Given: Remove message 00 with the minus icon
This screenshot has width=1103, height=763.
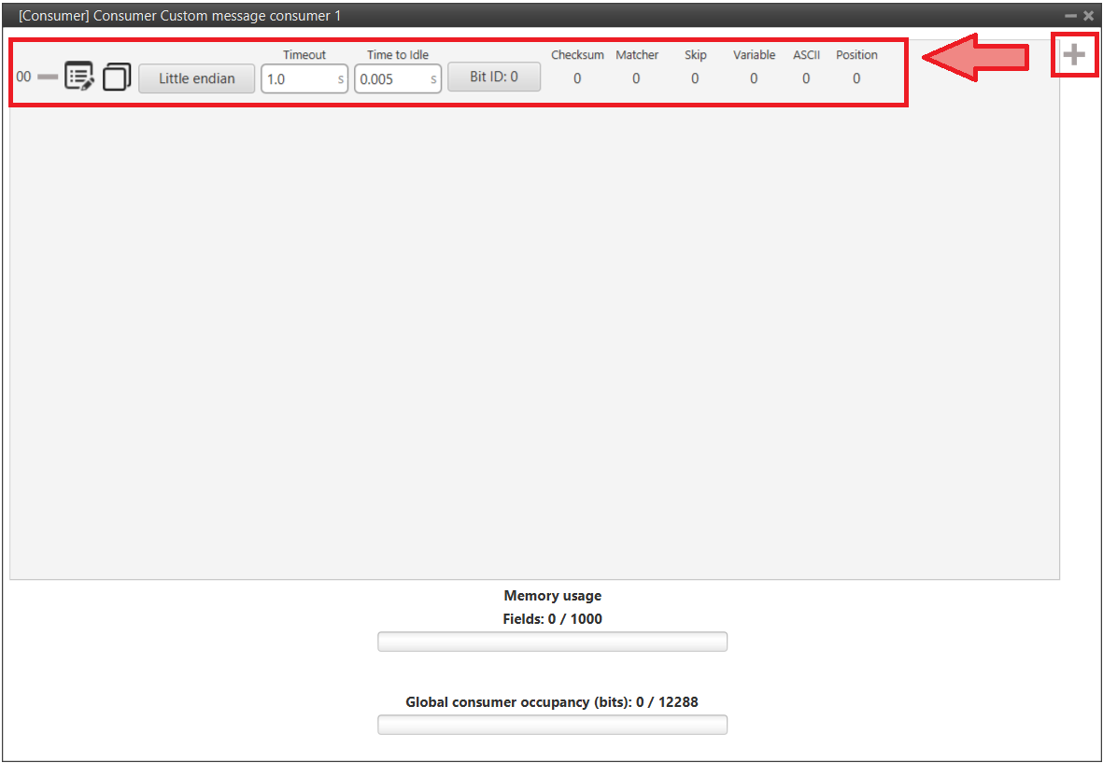Looking at the screenshot, I should pyautogui.click(x=48, y=77).
